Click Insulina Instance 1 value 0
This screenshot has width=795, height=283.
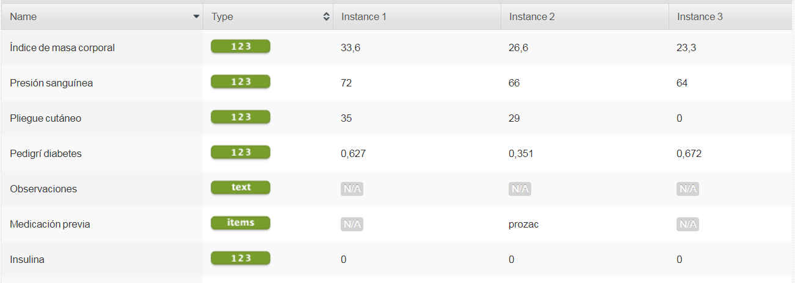pyautogui.click(x=344, y=259)
